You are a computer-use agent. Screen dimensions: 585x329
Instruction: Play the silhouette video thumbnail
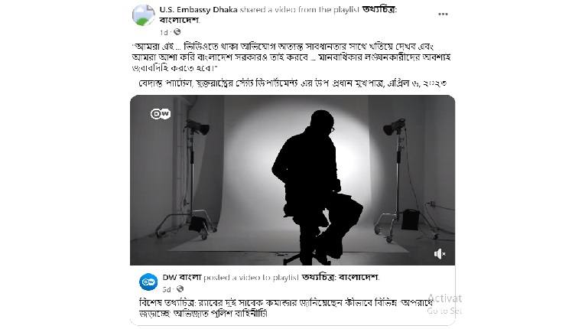[x=292, y=180]
